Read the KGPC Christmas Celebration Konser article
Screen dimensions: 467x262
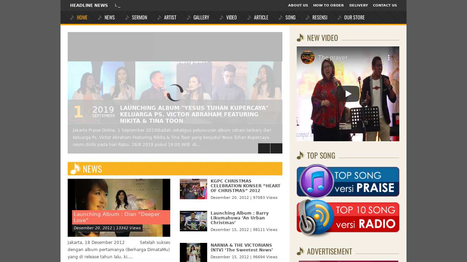[x=245, y=186]
